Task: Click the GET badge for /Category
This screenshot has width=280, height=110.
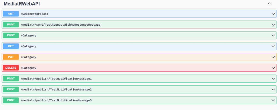Action: pyautogui.click(x=11, y=46)
